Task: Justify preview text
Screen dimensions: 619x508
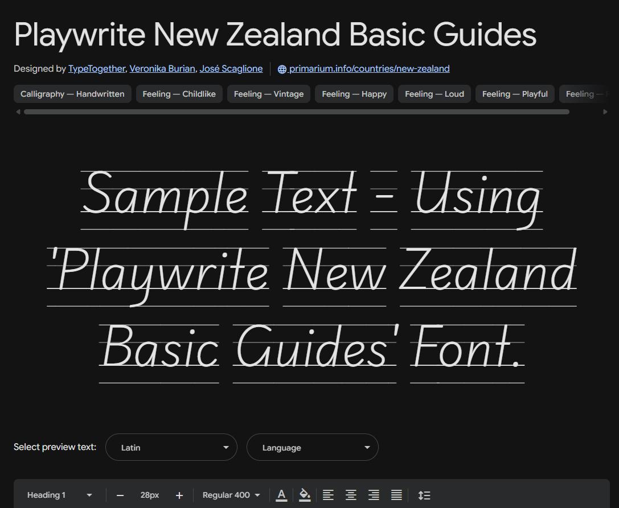Action: point(397,495)
